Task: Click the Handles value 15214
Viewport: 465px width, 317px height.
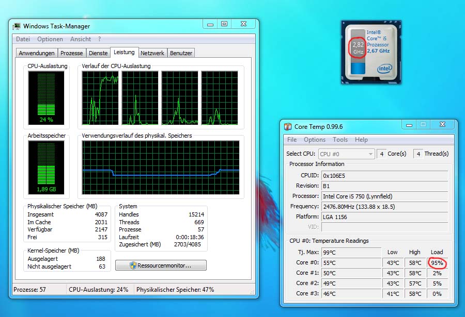Action: click(196, 214)
